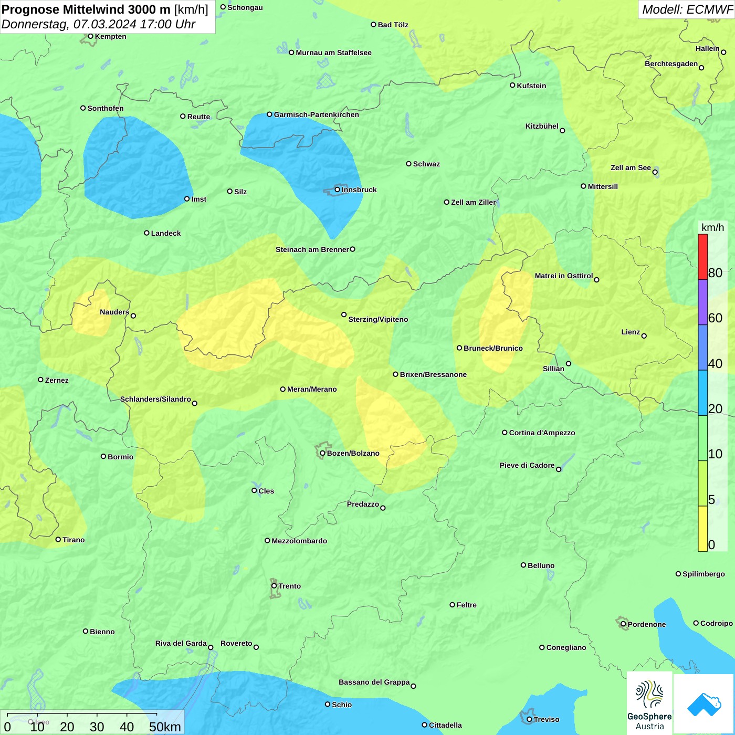Click the 'Prognose Mittelwind 3000 m' title
The height and width of the screenshot is (735, 735).
click(x=86, y=9)
